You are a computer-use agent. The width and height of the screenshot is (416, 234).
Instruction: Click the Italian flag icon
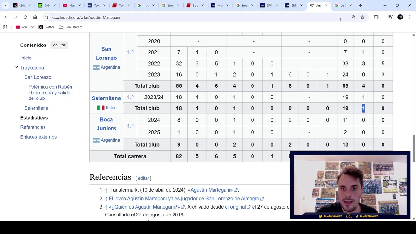click(101, 108)
